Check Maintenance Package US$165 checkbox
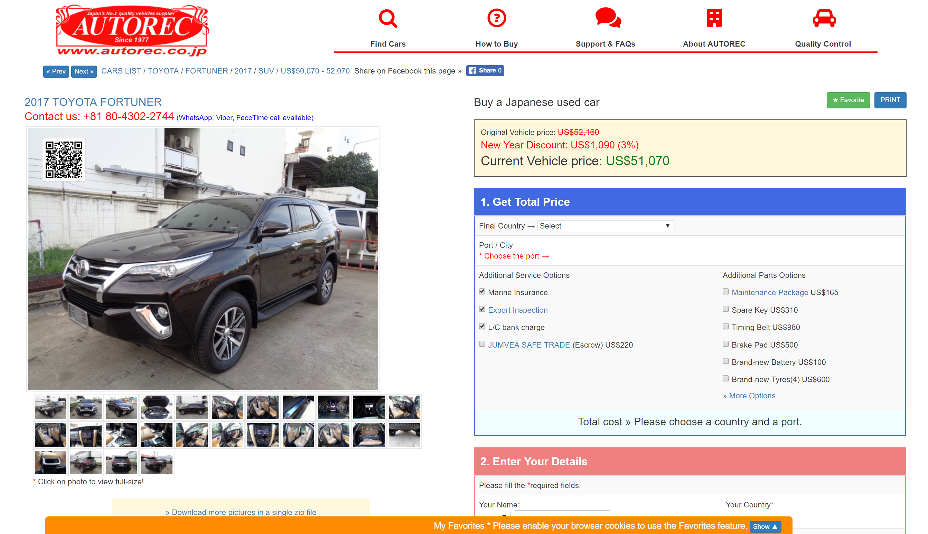The image size is (928, 534). coord(725,292)
